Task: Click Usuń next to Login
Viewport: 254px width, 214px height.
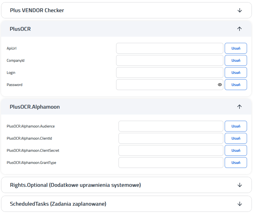Action: [x=236, y=73]
